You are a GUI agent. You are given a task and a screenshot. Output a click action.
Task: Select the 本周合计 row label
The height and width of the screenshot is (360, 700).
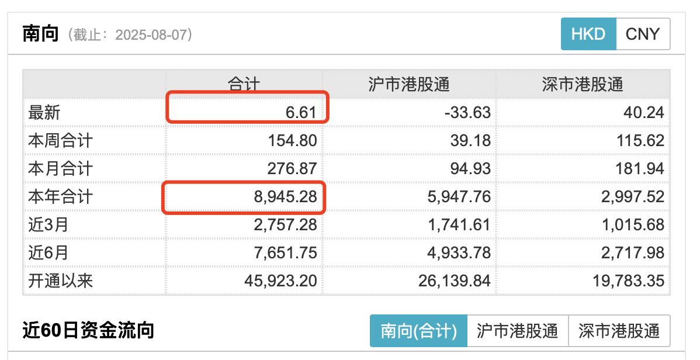coord(60,140)
